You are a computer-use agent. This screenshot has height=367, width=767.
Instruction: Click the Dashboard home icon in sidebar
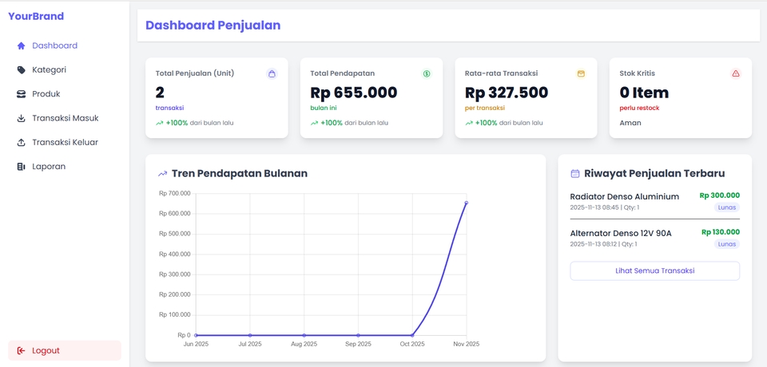pyautogui.click(x=21, y=45)
